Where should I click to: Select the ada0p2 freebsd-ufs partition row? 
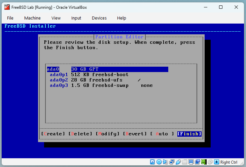pos(95,80)
